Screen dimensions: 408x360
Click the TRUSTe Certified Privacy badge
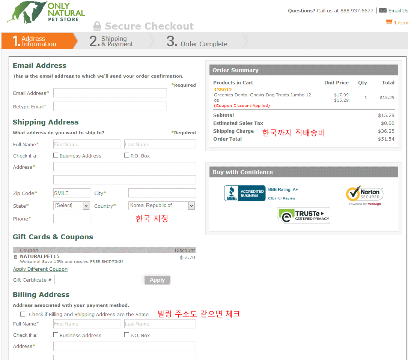tap(304, 216)
